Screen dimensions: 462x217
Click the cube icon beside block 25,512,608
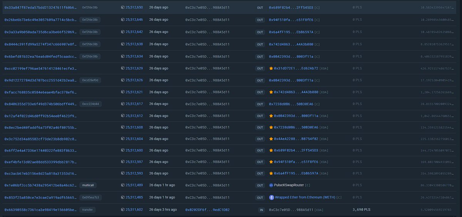[x=122, y=127]
